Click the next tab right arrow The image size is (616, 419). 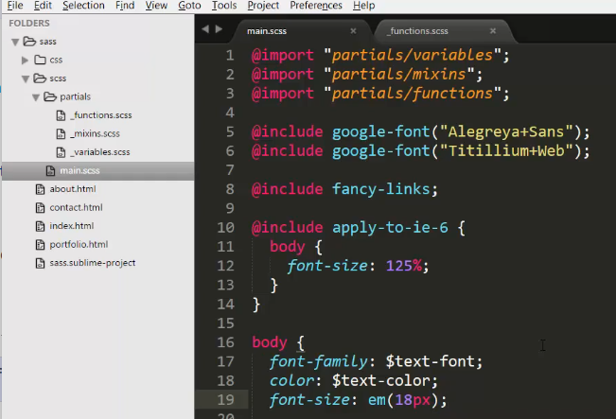pos(217,31)
